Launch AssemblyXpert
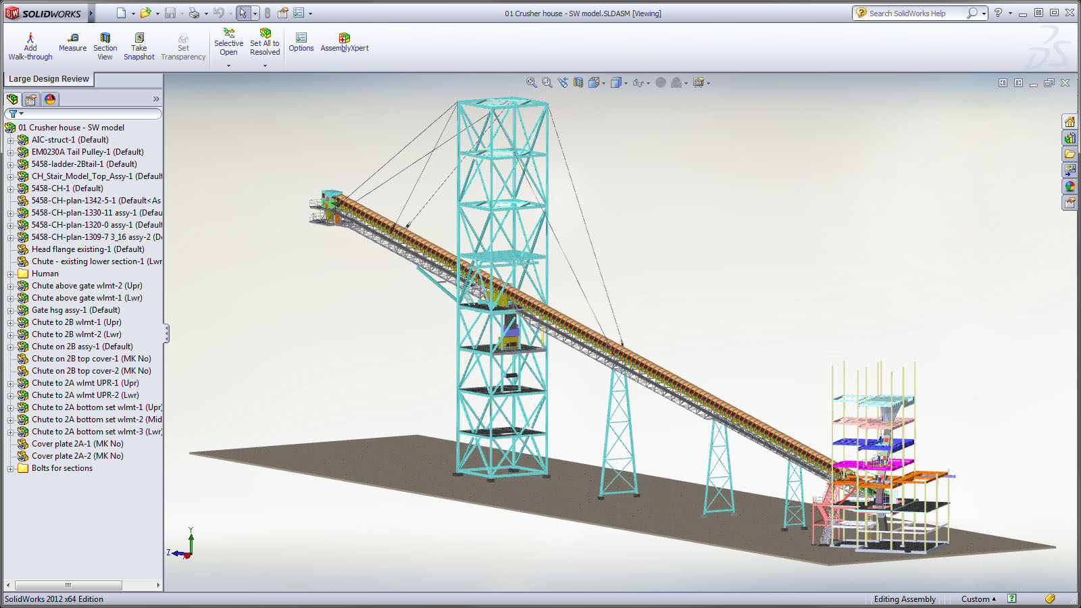Image resolution: width=1081 pixels, height=608 pixels. pyautogui.click(x=344, y=43)
